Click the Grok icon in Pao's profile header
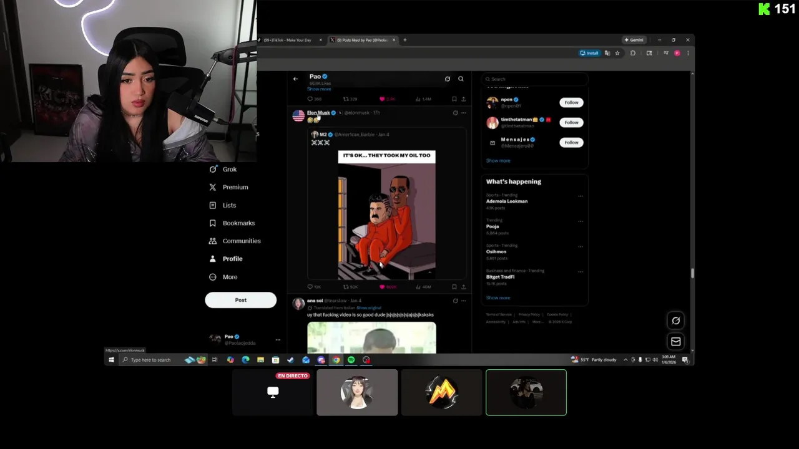This screenshot has height=449, width=799. click(x=448, y=79)
